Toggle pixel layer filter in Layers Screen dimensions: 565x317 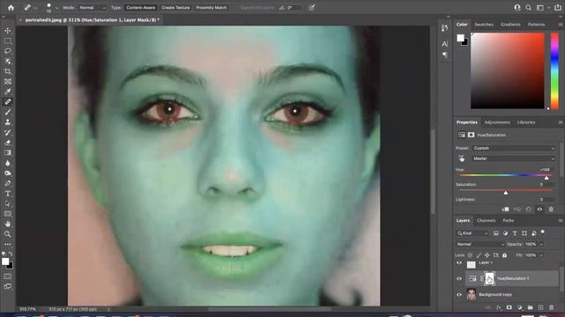(x=496, y=233)
